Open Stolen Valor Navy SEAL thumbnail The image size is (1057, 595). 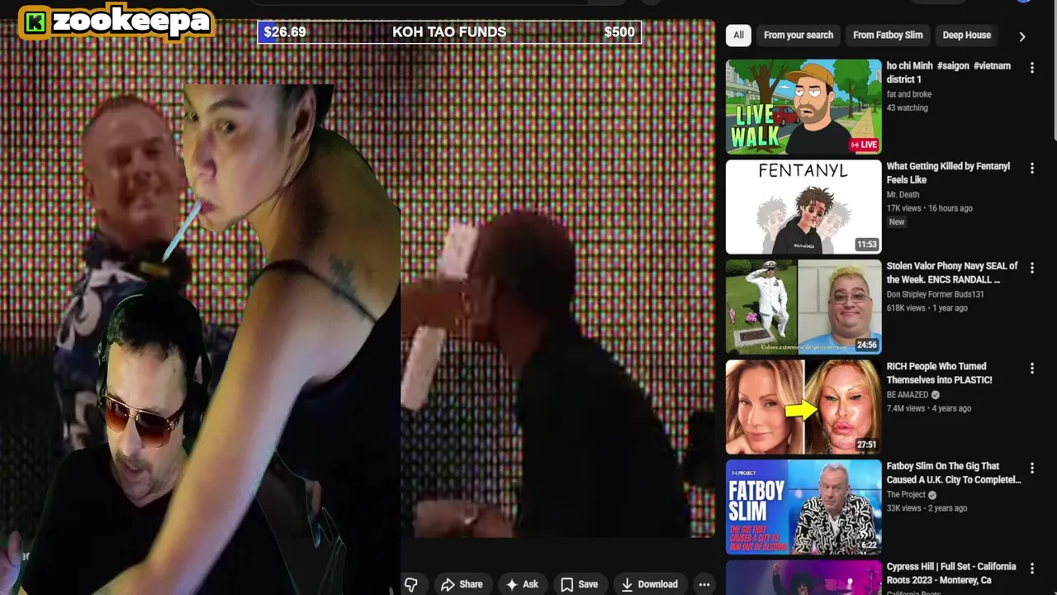click(803, 307)
